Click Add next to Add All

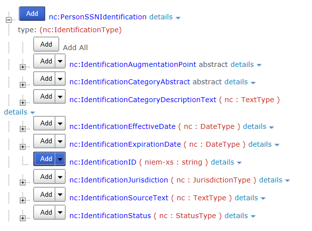pos(46,44)
